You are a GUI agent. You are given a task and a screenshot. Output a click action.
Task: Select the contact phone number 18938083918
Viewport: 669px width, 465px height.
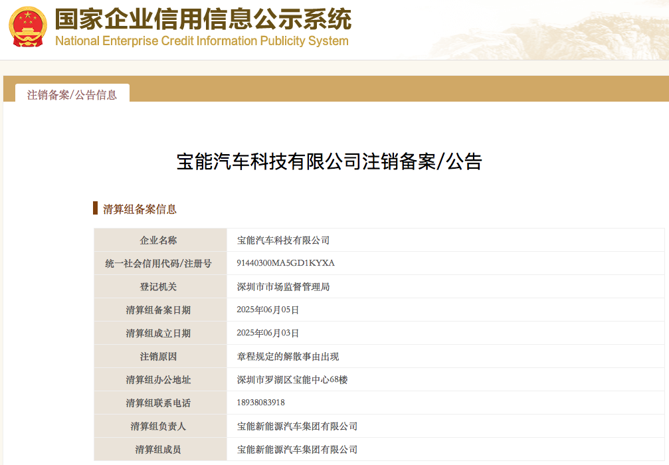[x=260, y=403]
